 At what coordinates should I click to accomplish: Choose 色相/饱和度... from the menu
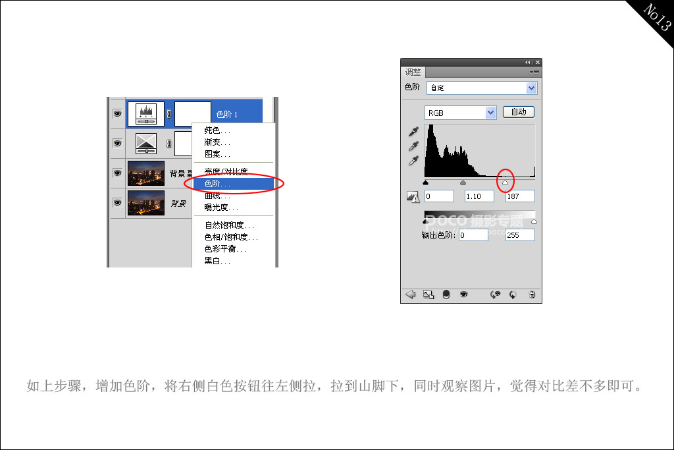click(234, 237)
